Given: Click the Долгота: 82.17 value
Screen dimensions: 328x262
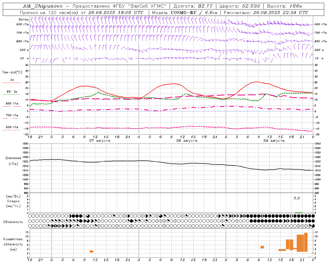Looking at the screenshot, I should point(193,6).
